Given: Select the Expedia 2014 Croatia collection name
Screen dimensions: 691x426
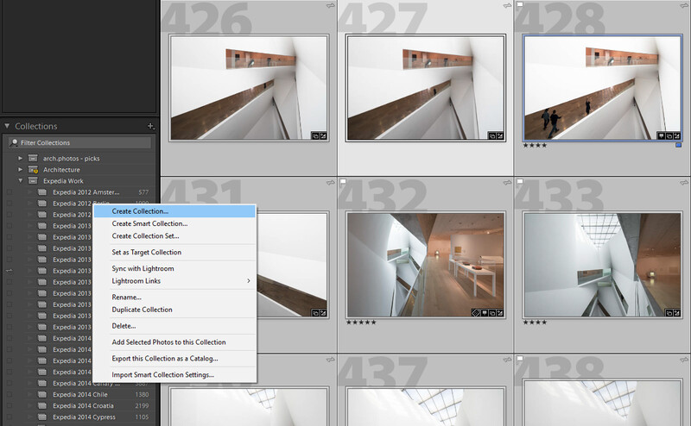Looking at the screenshot, I should click(x=83, y=406).
